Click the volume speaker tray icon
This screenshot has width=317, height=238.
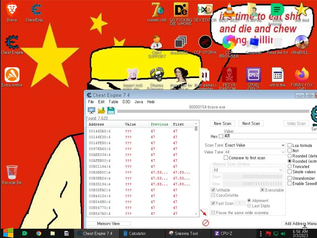pos(283,234)
